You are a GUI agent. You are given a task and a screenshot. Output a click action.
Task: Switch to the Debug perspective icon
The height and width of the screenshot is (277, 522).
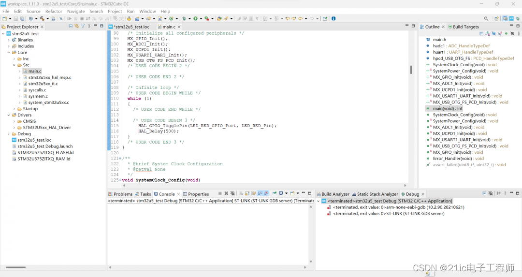point(518,19)
